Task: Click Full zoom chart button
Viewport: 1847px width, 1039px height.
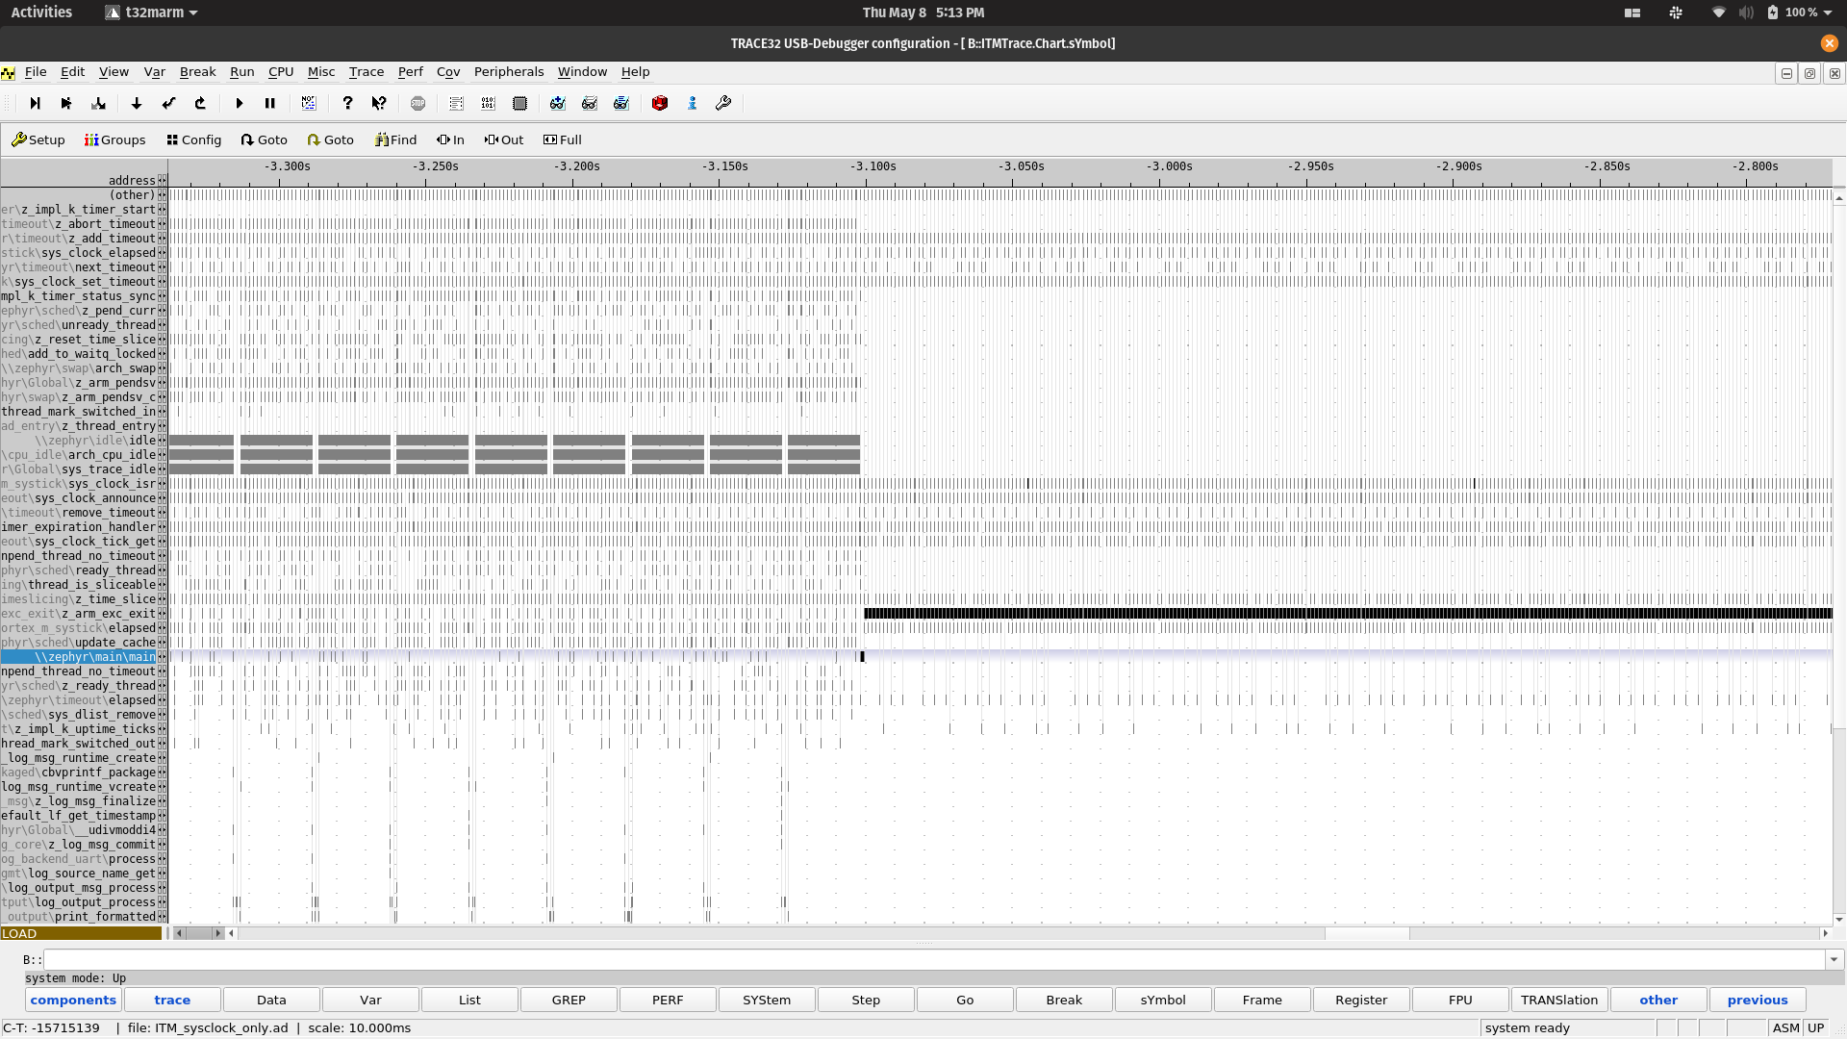Action: click(563, 140)
